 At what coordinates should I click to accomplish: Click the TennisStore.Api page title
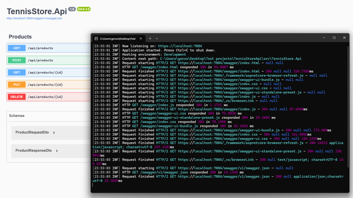pos(37,11)
